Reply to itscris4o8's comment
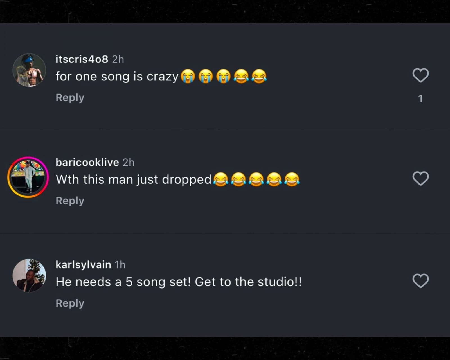450x360 pixels. (x=70, y=98)
